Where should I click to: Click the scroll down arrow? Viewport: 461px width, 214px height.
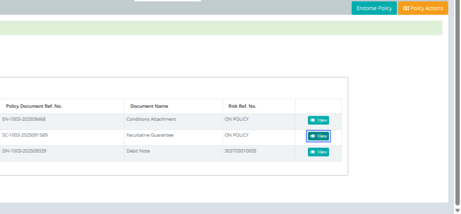(x=457, y=211)
